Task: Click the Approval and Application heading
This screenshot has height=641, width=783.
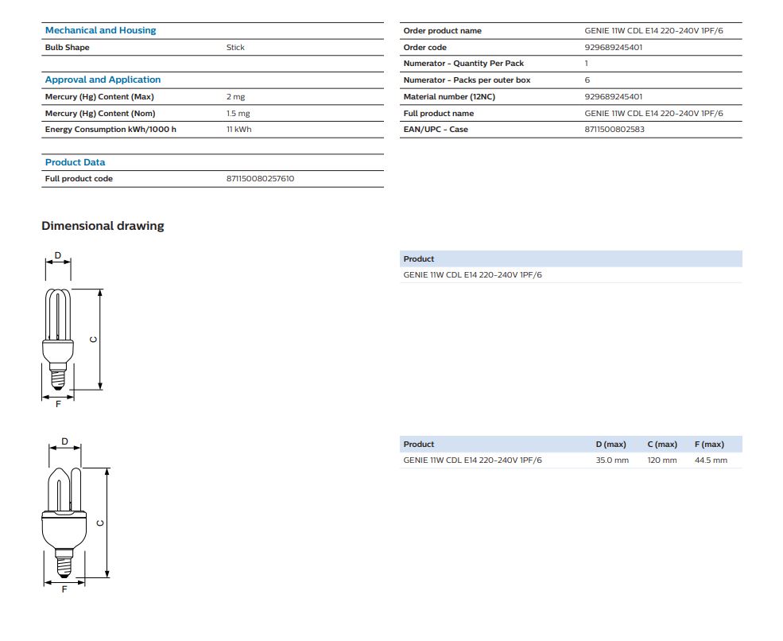Action: coord(103,80)
